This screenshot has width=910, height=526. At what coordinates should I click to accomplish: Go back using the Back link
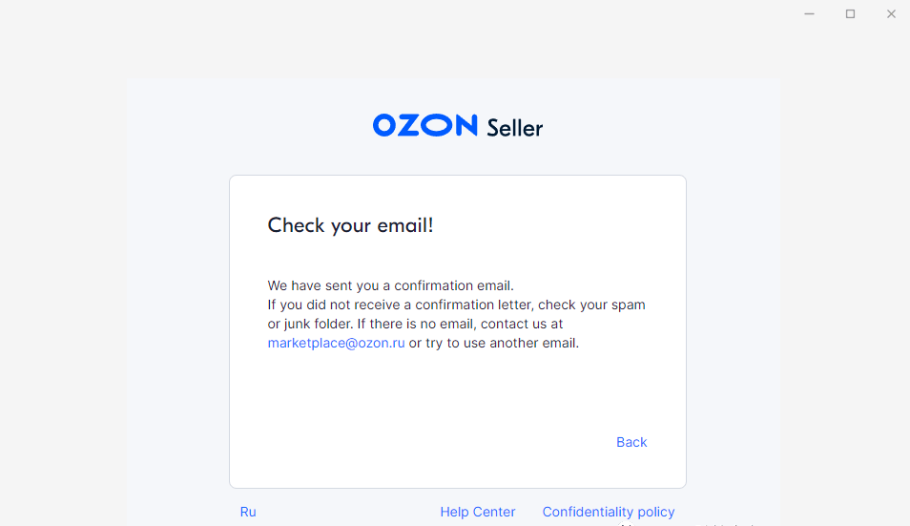[x=631, y=442]
